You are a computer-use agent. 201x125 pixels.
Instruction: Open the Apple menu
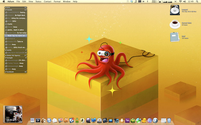pos(4,1)
